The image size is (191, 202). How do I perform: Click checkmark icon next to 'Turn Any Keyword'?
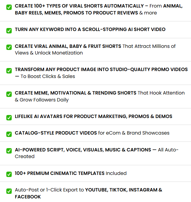click(x=9, y=30)
